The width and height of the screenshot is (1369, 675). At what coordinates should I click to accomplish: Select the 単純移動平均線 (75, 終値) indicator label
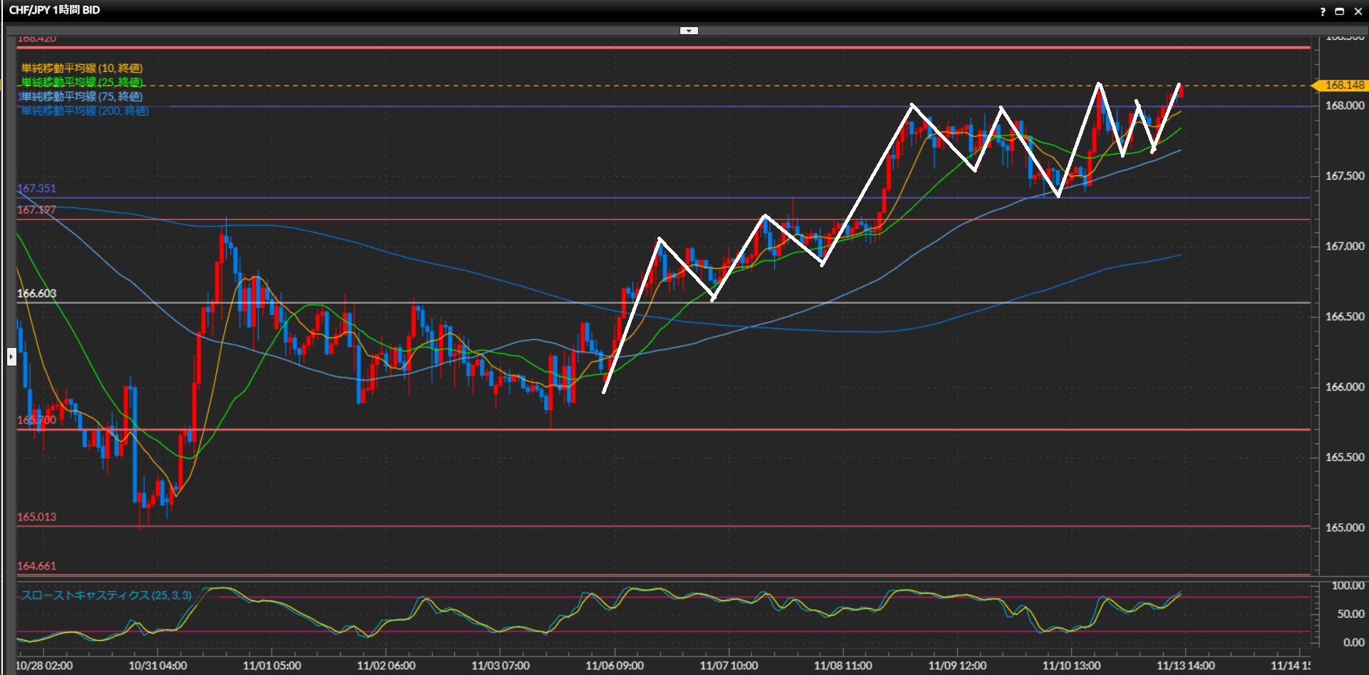(x=82, y=97)
